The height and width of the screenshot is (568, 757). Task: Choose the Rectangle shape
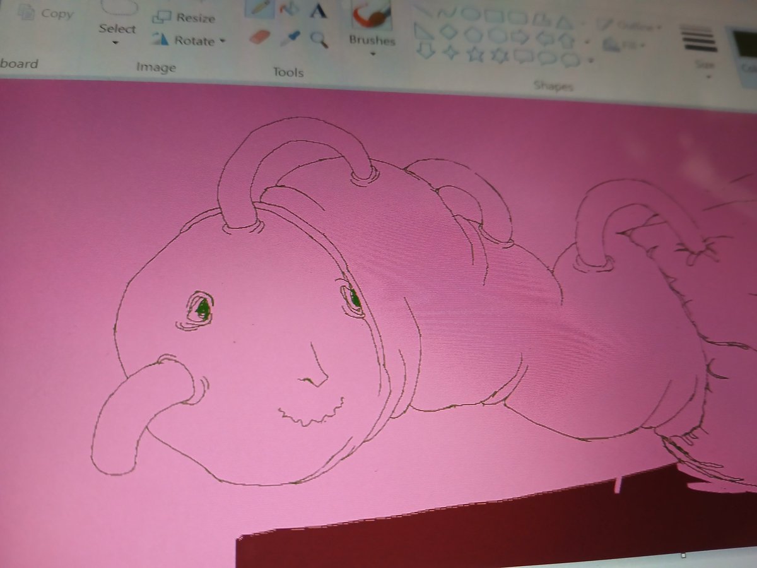pos(493,15)
